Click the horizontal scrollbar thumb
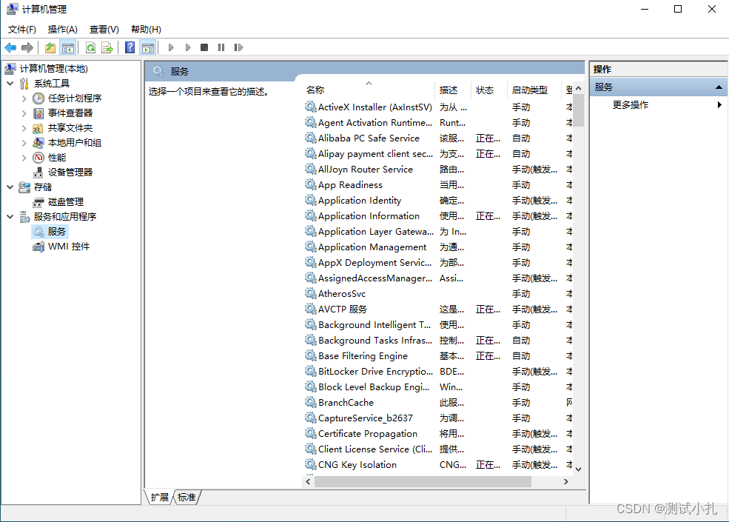Image resolution: width=729 pixels, height=522 pixels. coord(423,481)
